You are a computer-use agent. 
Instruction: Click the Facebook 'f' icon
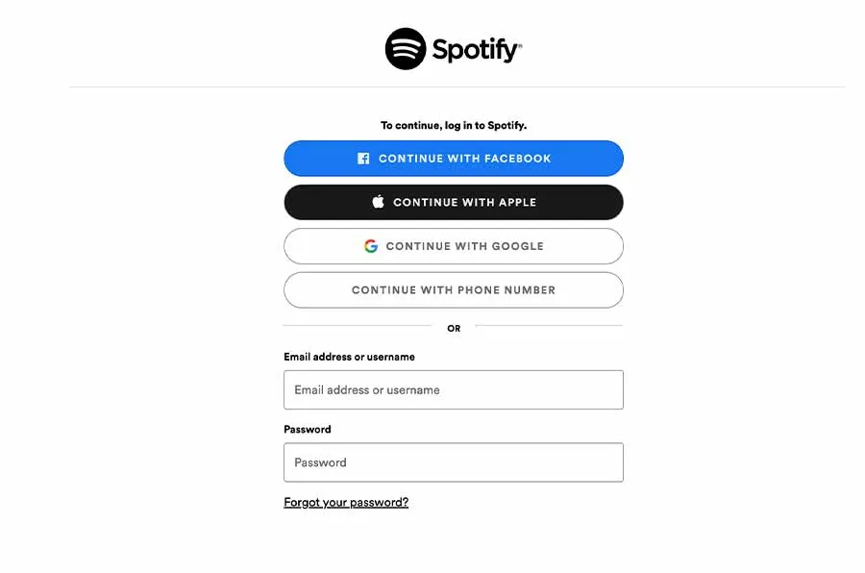click(x=363, y=159)
